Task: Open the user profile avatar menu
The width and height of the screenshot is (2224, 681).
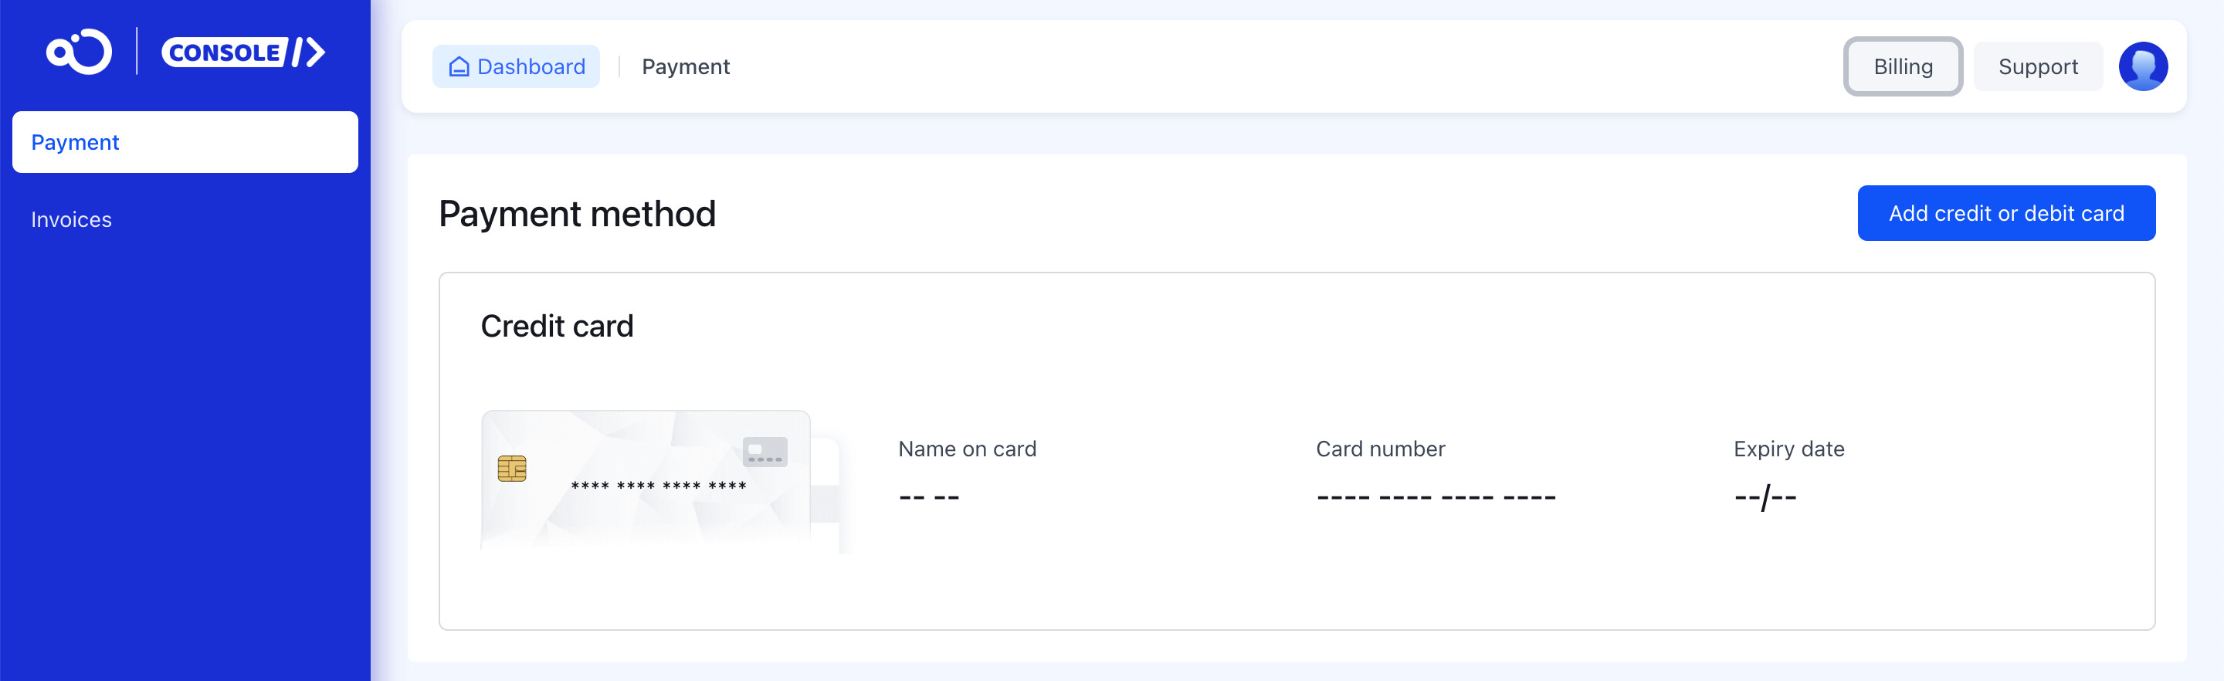Action: click(x=2142, y=66)
